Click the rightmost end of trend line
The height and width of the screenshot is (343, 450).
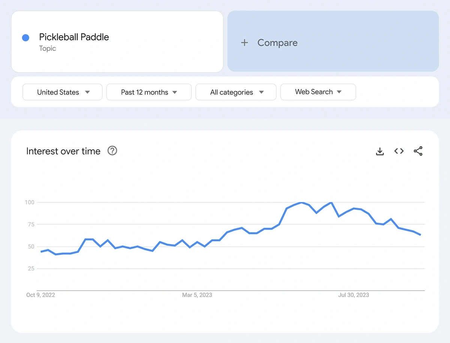[420, 235]
